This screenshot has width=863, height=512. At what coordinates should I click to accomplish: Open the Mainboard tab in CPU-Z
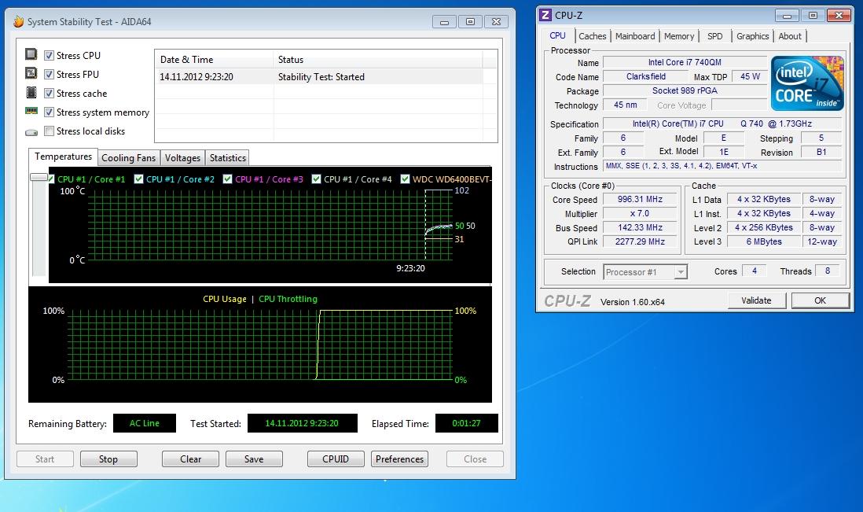coord(635,36)
